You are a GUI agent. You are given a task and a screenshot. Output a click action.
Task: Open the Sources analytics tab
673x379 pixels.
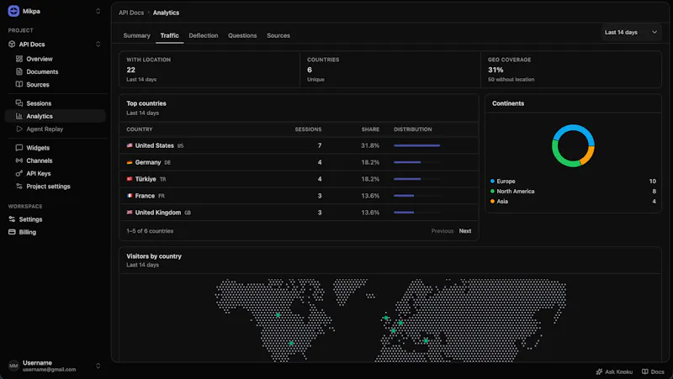pos(278,35)
